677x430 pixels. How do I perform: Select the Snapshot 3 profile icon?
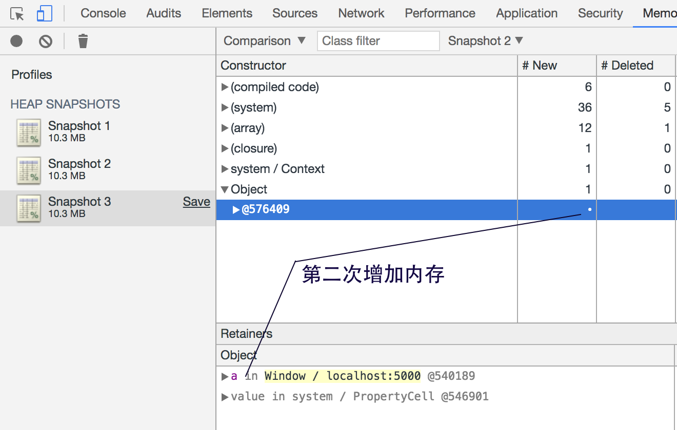click(x=29, y=208)
